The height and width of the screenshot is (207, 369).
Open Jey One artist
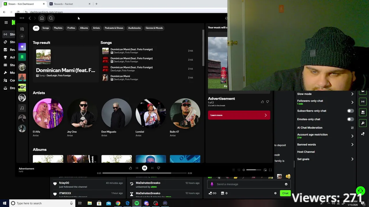pyautogui.click(x=82, y=118)
